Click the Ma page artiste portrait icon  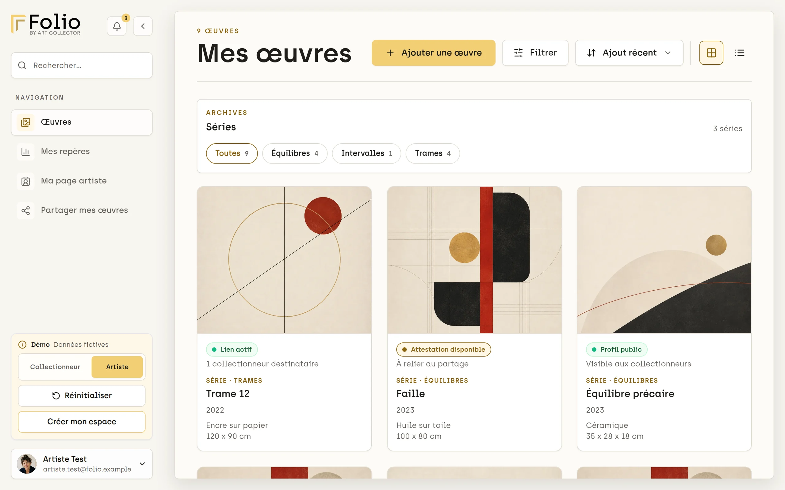pos(26,181)
